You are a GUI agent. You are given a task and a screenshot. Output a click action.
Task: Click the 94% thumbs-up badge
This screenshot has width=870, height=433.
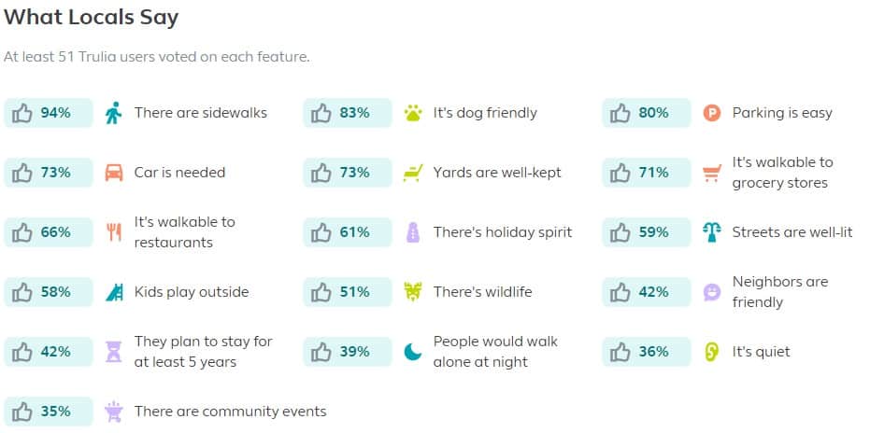click(x=49, y=113)
